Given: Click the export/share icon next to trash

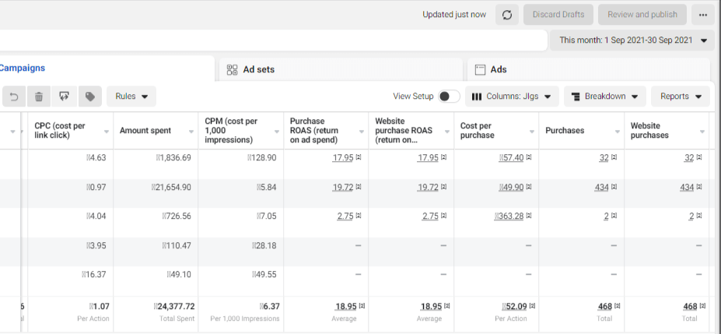Looking at the screenshot, I should (x=64, y=97).
